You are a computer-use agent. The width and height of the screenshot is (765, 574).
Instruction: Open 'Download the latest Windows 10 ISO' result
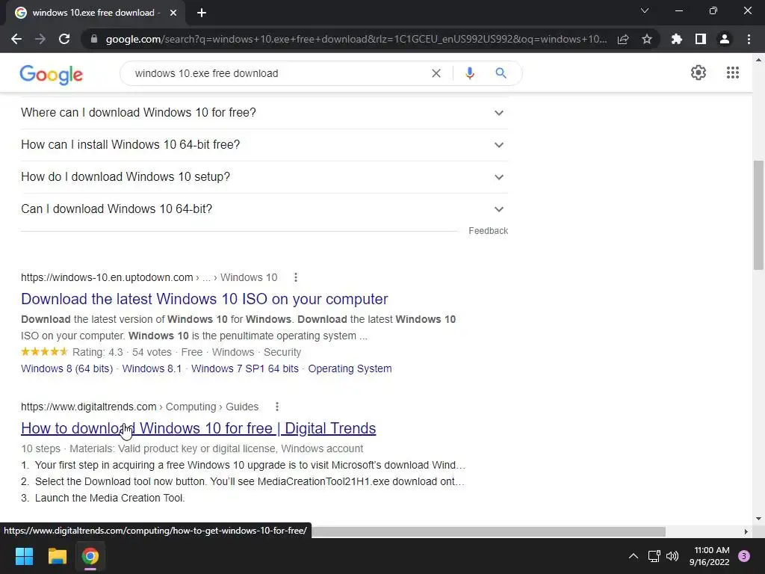[x=205, y=299]
